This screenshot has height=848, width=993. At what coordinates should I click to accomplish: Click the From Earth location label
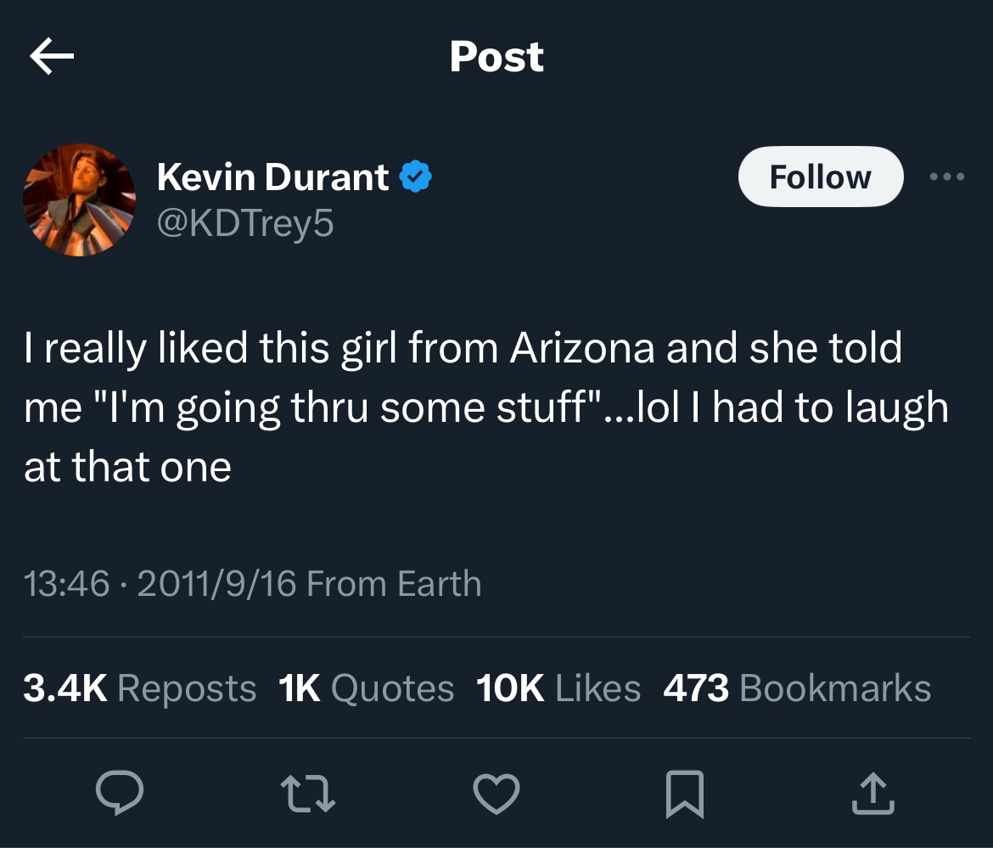pyautogui.click(x=394, y=583)
